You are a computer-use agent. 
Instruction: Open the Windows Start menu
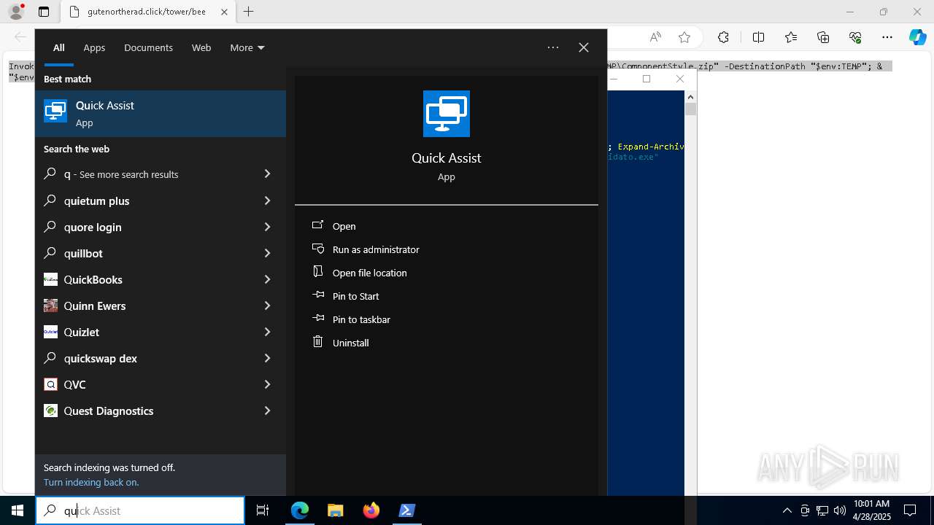pyautogui.click(x=18, y=510)
